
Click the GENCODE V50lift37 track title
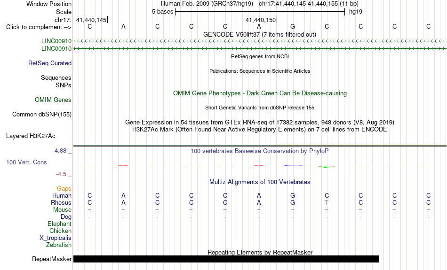(x=260, y=34)
